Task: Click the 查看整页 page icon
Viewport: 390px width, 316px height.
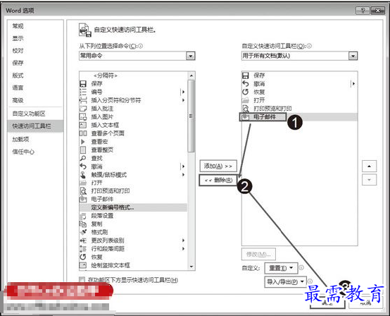Action: pyautogui.click(x=83, y=150)
